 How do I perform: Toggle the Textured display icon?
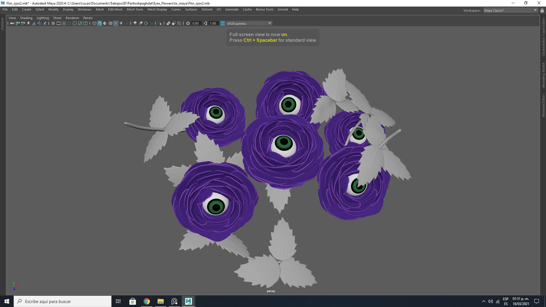[x=116, y=23]
